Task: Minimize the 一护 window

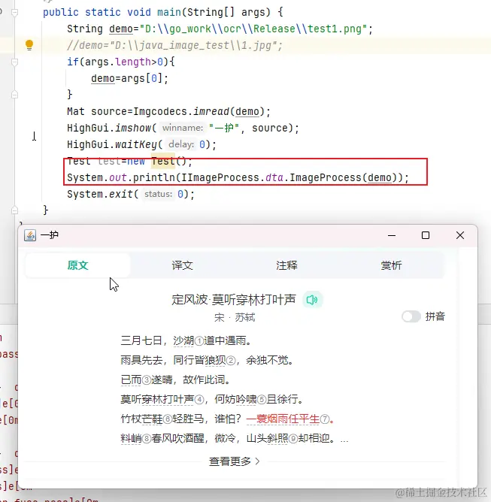Action: pyautogui.click(x=392, y=236)
